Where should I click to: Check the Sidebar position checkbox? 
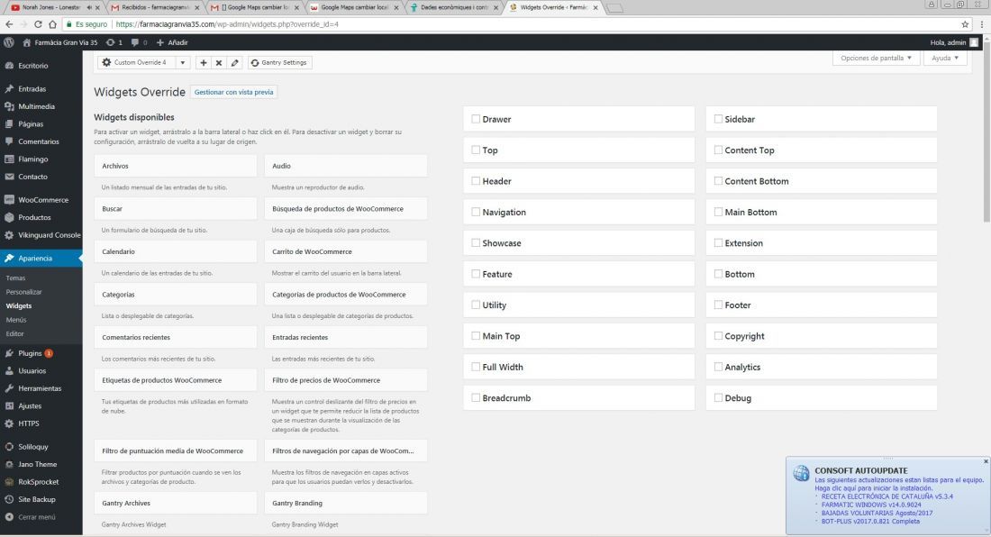click(x=718, y=119)
